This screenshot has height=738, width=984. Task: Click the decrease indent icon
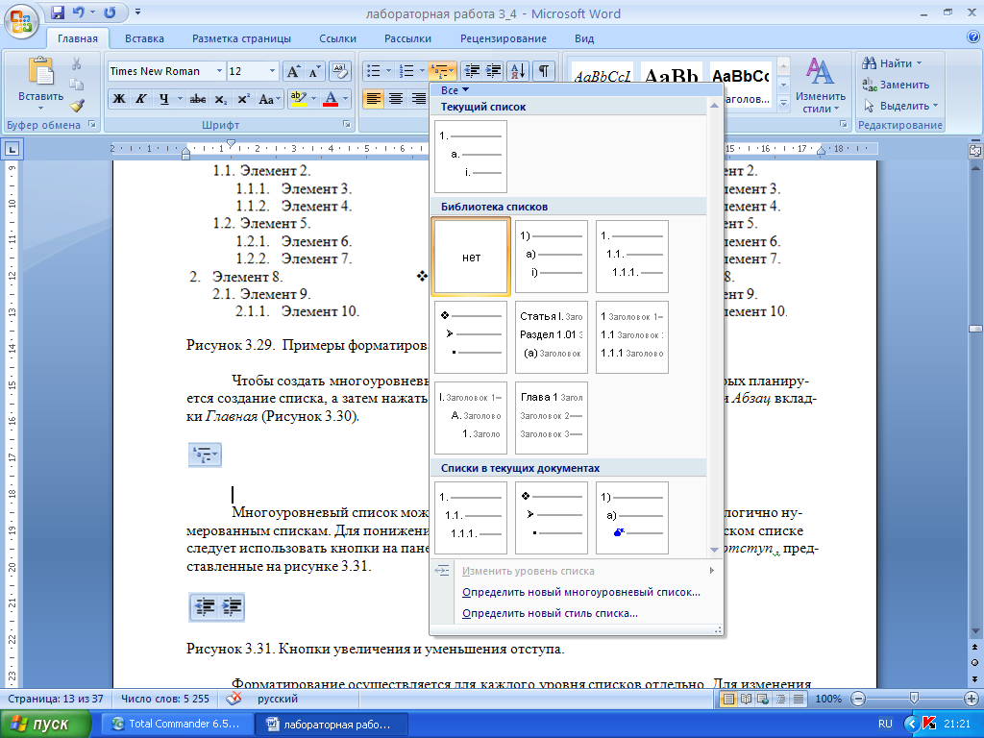click(x=472, y=71)
